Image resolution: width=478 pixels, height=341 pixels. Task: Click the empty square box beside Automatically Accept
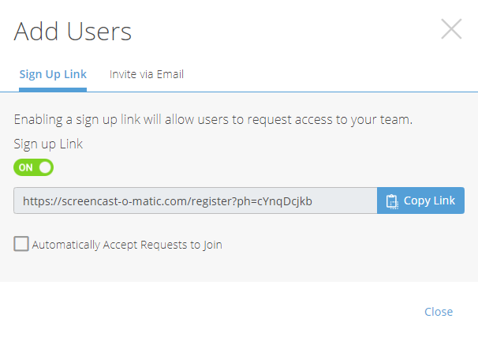tap(21, 244)
